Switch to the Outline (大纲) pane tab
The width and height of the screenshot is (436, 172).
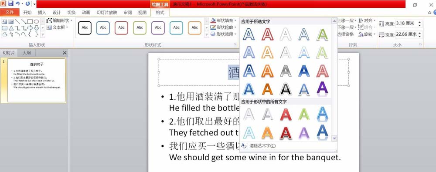point(27,53)
